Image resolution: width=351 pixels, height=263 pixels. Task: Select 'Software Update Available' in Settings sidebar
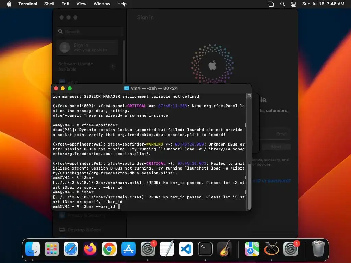87,67
